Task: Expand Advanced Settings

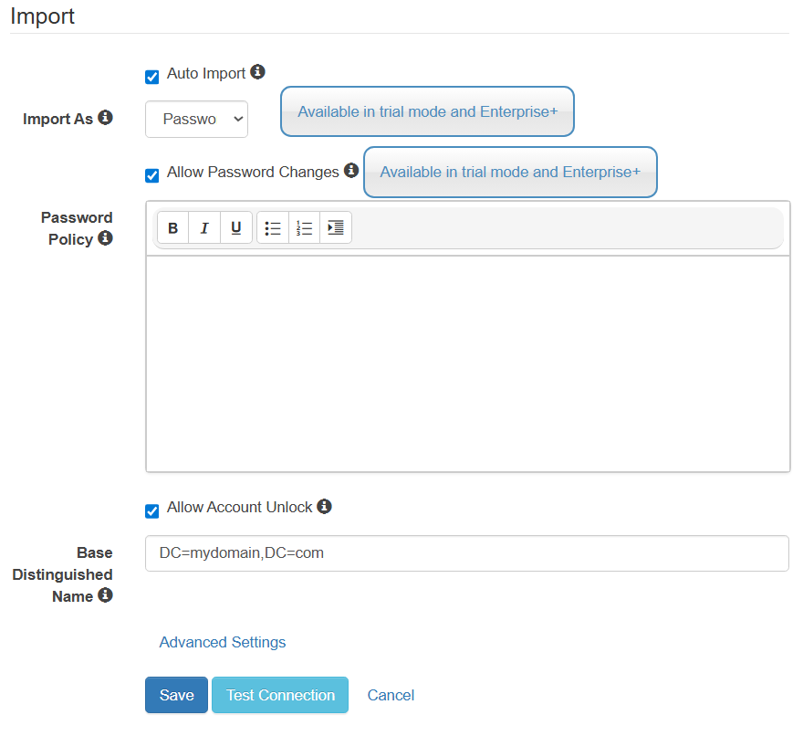Action: pyautogui.click(x=223, y=642)
